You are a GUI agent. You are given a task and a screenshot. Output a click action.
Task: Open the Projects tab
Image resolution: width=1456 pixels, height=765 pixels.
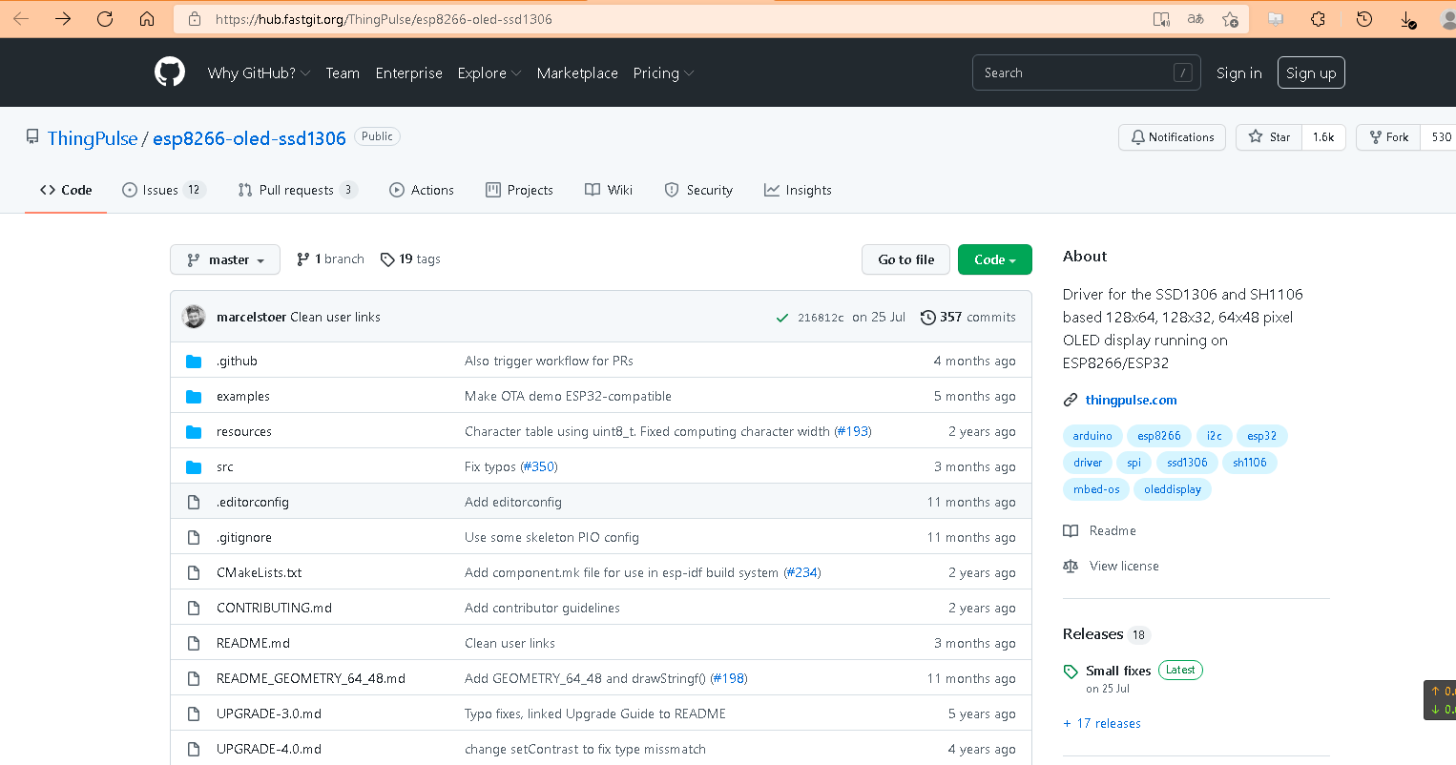tap(519, 190)
